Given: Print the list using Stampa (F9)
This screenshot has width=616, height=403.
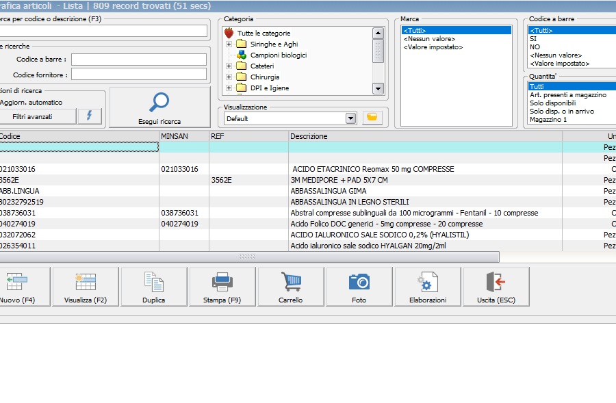Looking at the screenshot, I should click(x=222, y=287).
